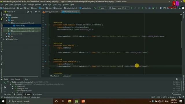This screenshot has height=104, width=185.
Task: Click the Windows Start button
Action: 3,101
